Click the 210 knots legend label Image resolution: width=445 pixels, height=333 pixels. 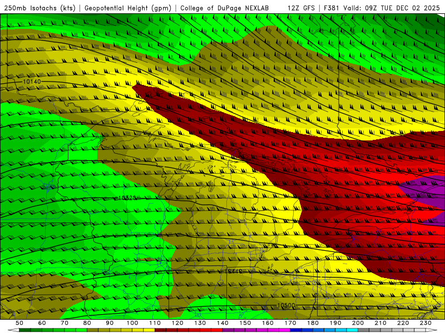[x=381, y=323]
